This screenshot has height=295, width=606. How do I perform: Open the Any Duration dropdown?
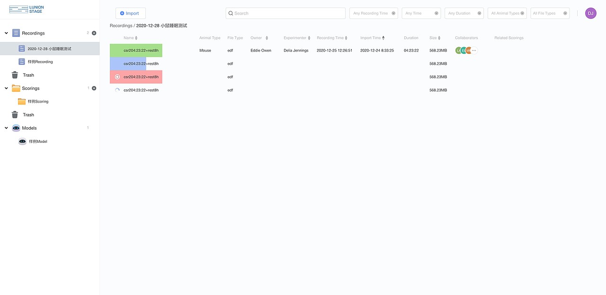pos(464,13)
